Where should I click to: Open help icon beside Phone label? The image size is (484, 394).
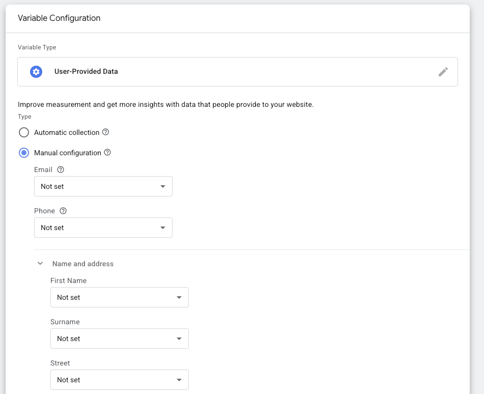63,211
